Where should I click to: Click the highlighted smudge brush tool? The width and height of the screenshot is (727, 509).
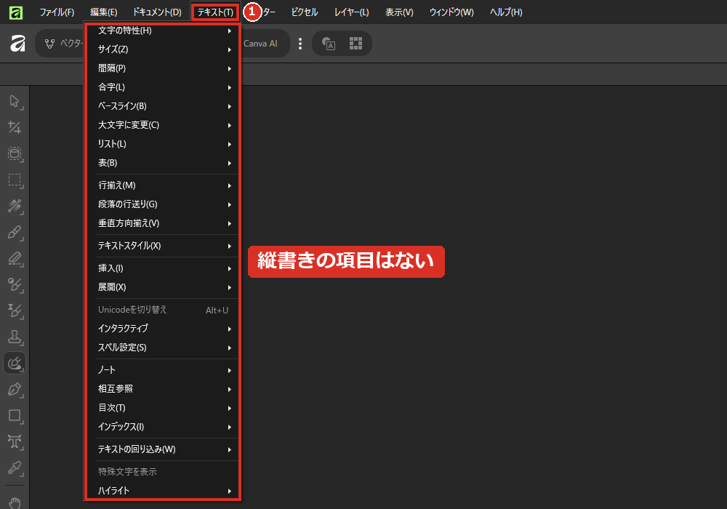[15, 364]
